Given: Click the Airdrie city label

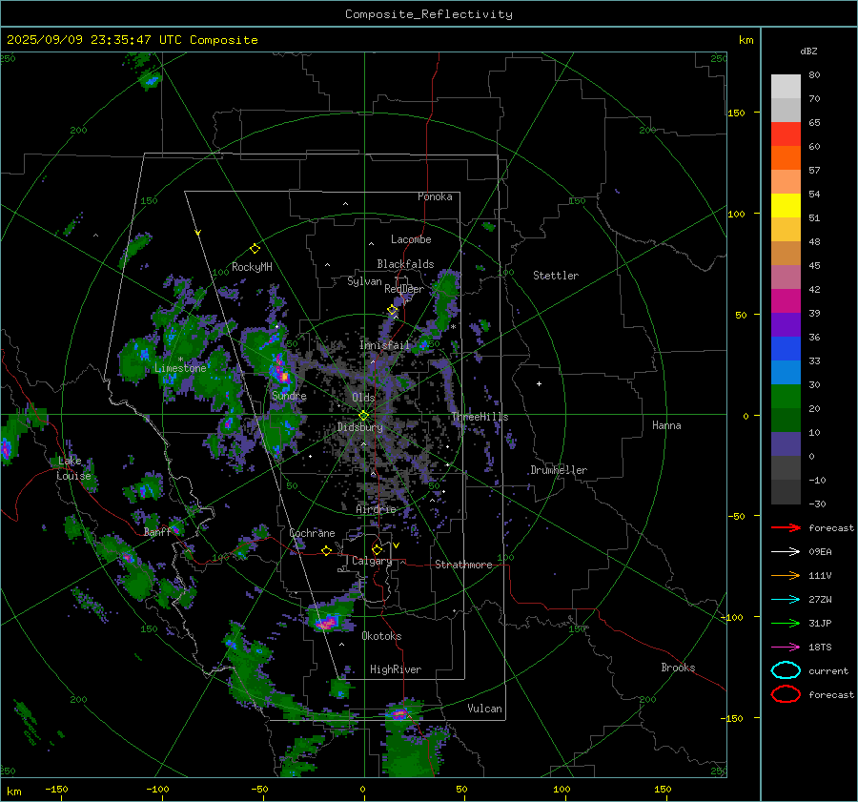Looking at the screenshot, I should 376,509.
